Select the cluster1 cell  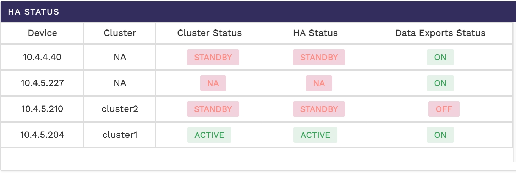120,135
